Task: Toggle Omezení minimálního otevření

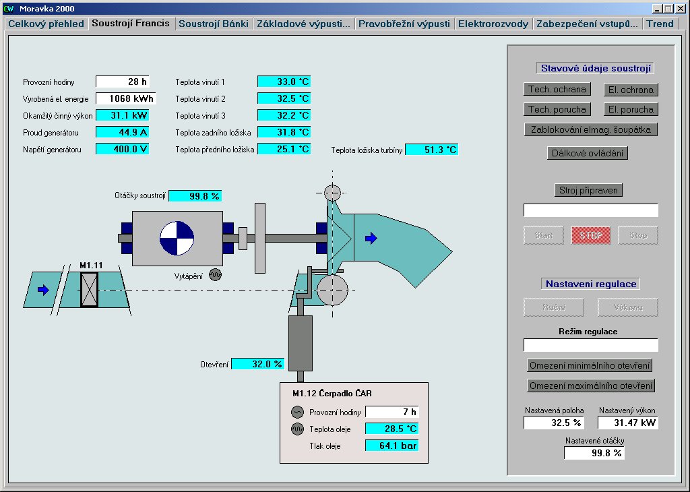Action: click(x=590, y=365)
